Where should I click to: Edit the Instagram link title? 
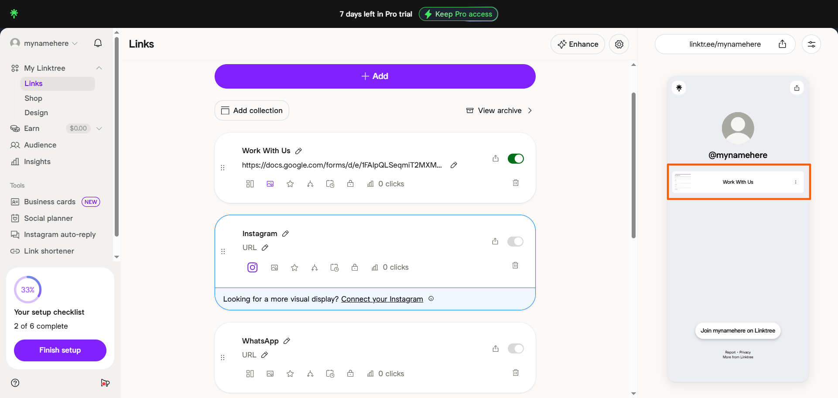[285, 233]
